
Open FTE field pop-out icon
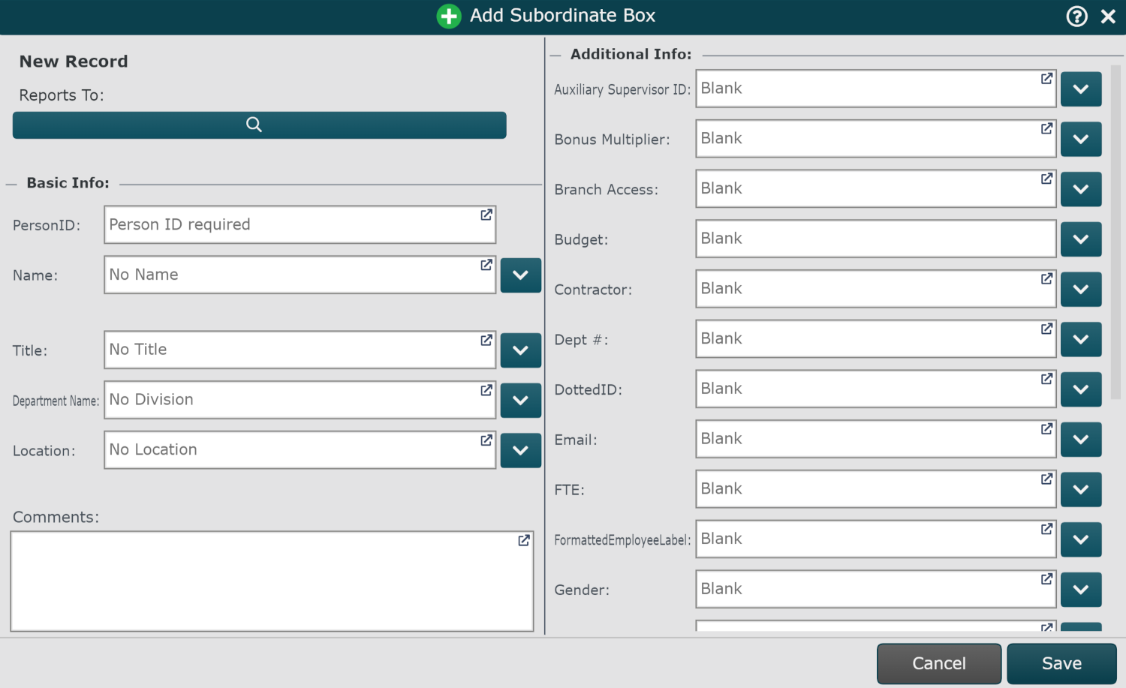coord(1046,479)
